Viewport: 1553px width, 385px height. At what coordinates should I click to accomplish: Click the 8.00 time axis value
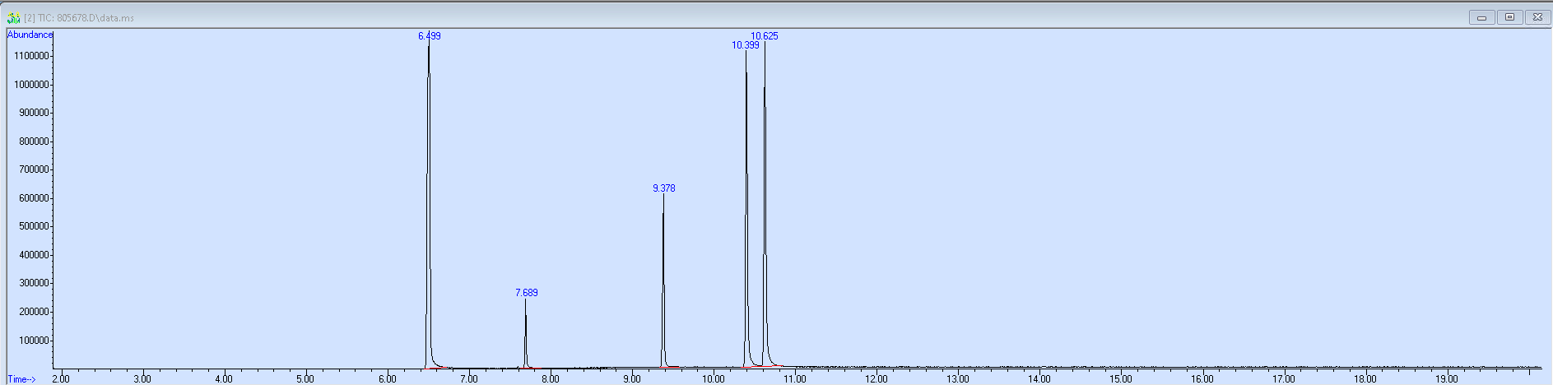[551, 379]
